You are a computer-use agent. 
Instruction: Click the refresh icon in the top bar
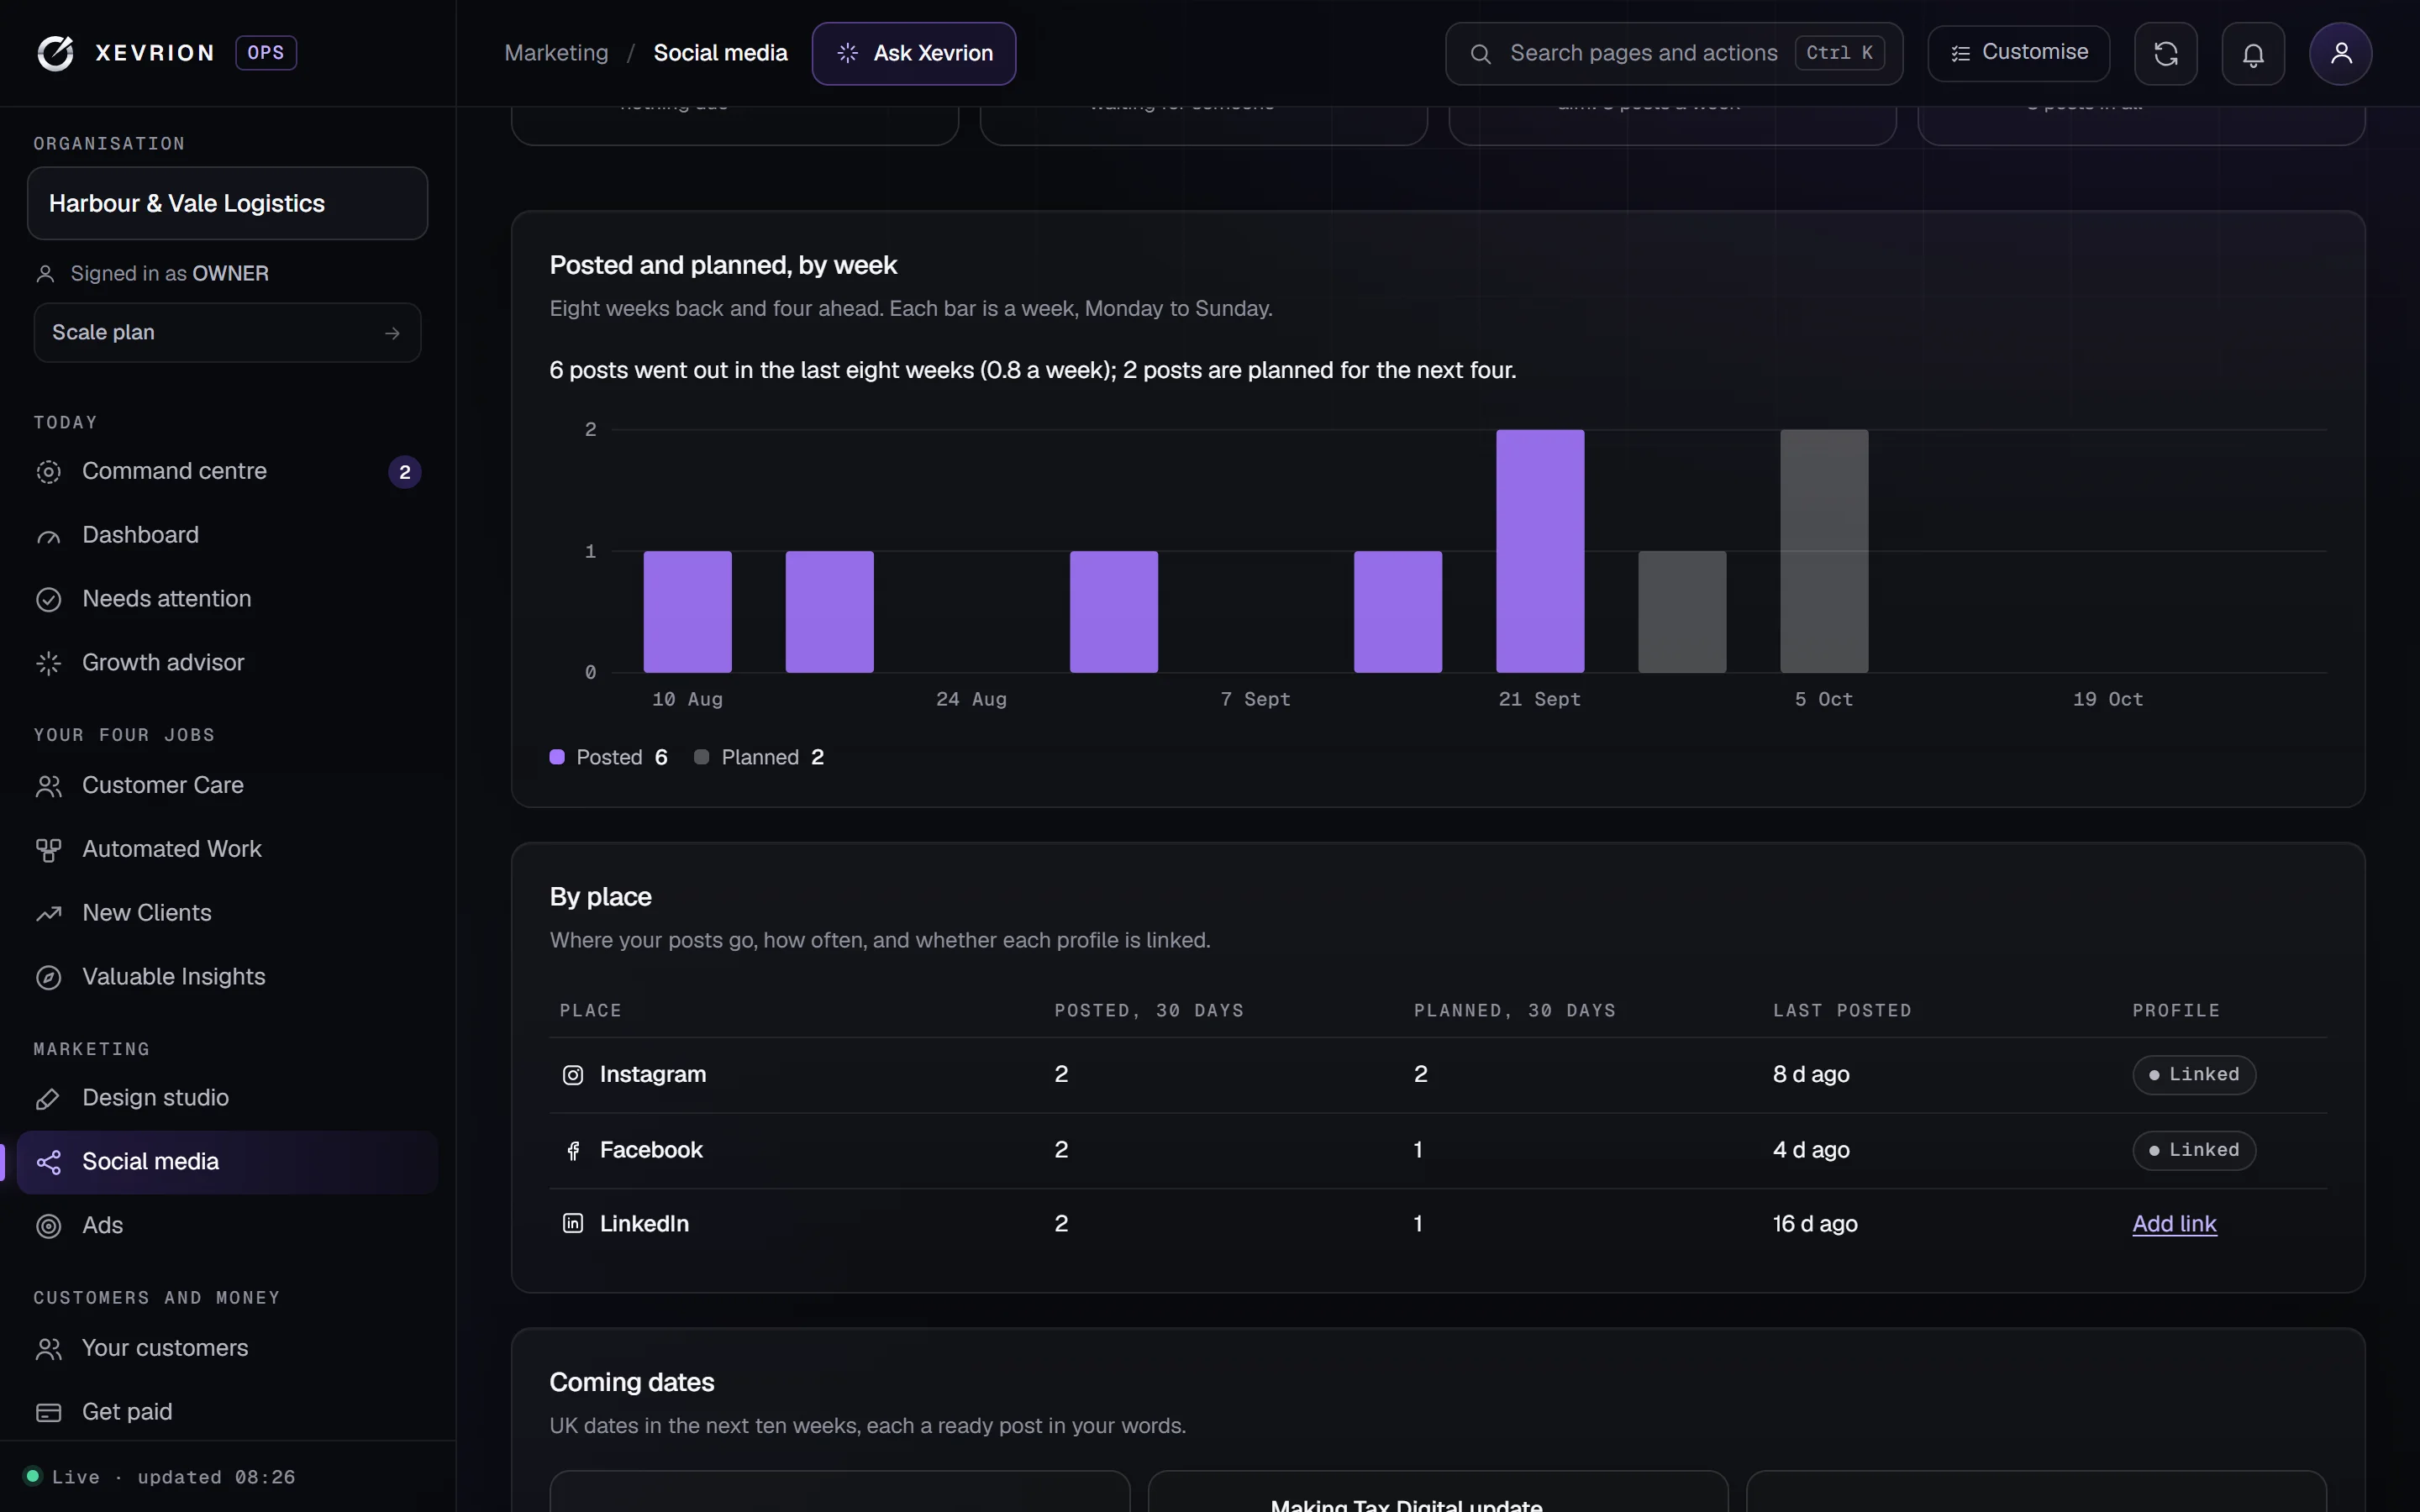click(x=2165, y=53)
